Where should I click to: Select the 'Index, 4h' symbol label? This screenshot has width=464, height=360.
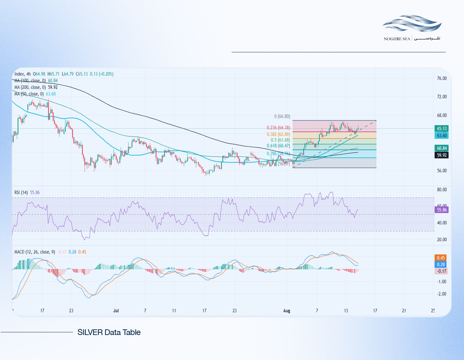(x=23, y=74)
